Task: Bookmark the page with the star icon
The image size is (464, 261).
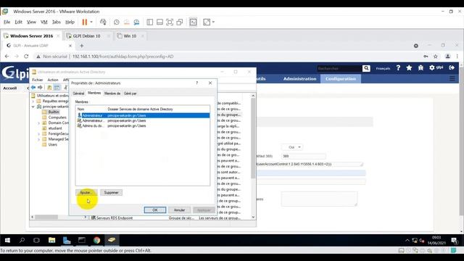Action: pyautogui.click(x=436, y=57)
